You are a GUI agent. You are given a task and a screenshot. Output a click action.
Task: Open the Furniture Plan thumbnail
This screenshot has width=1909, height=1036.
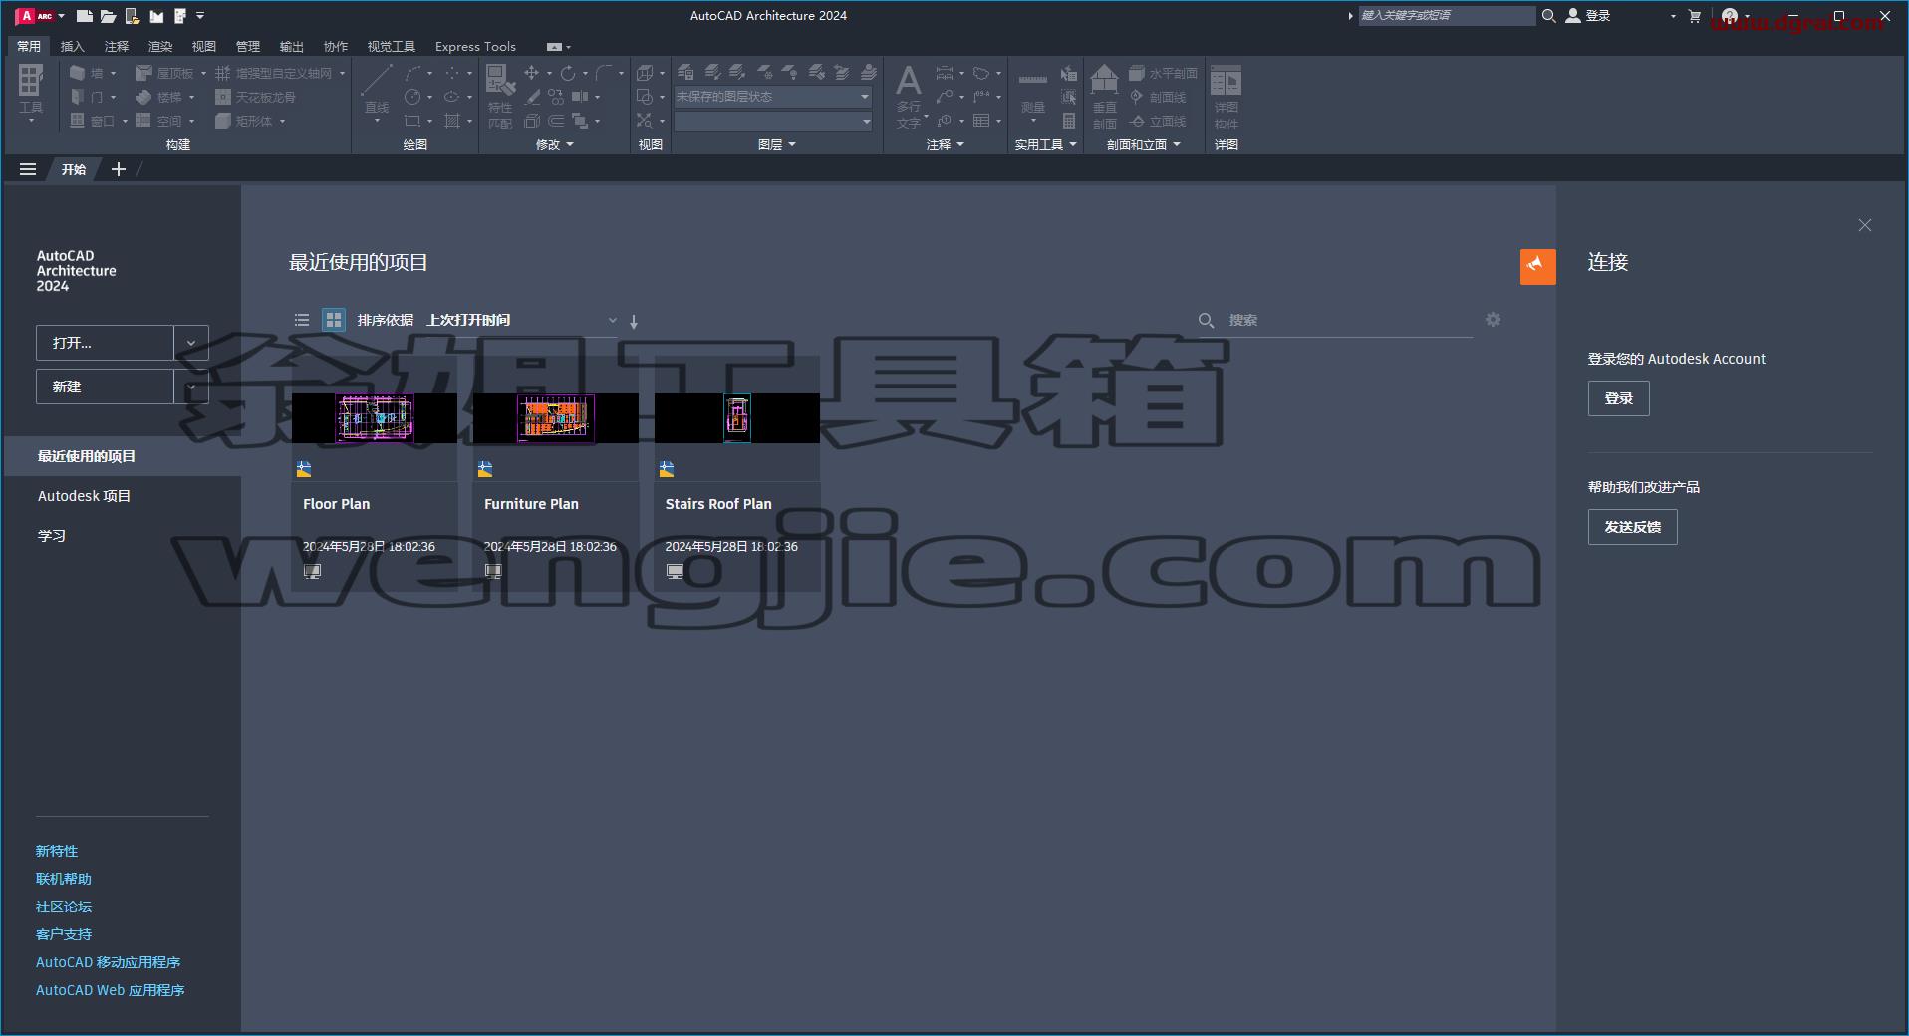click(x=555, y=417)
